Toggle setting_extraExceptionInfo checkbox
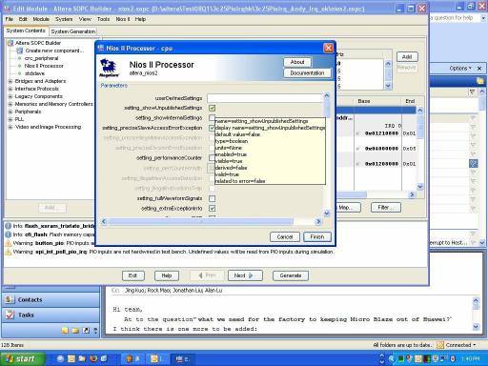The height and width of the screenshot is (366, 488). coord(213,209)
